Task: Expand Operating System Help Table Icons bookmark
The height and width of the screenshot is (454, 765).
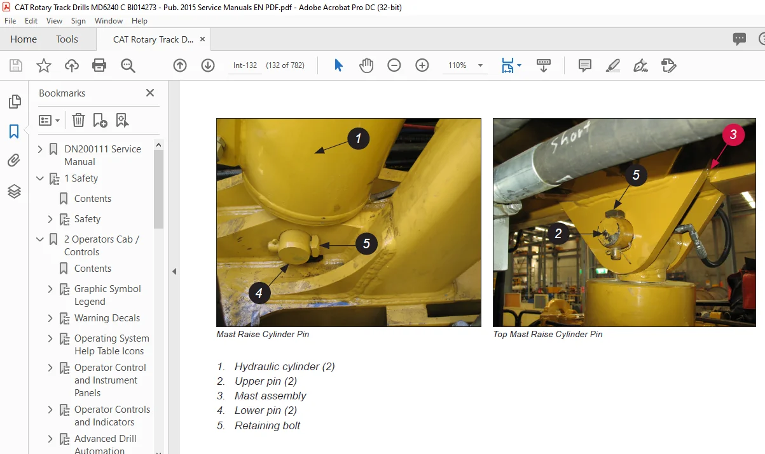Action: coord(51,338)
